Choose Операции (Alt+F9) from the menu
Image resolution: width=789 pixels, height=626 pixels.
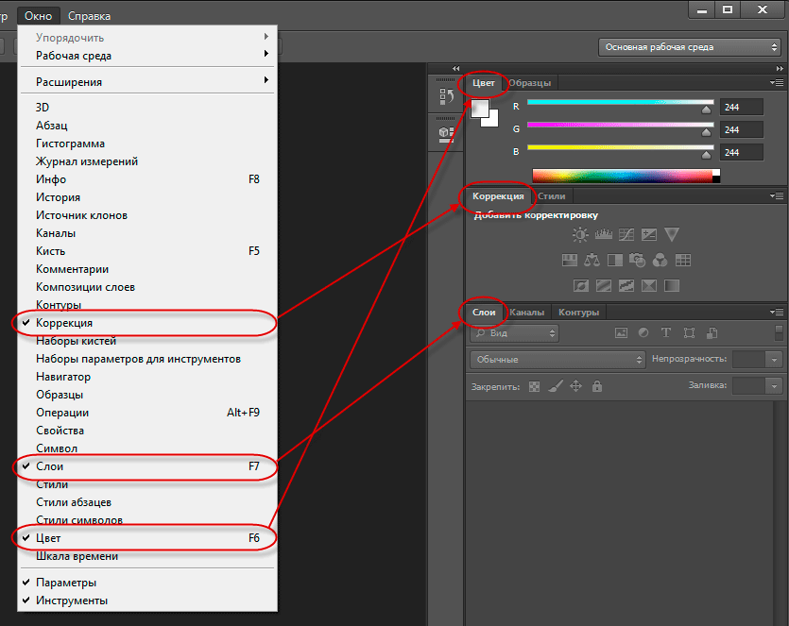pos(148,413)
